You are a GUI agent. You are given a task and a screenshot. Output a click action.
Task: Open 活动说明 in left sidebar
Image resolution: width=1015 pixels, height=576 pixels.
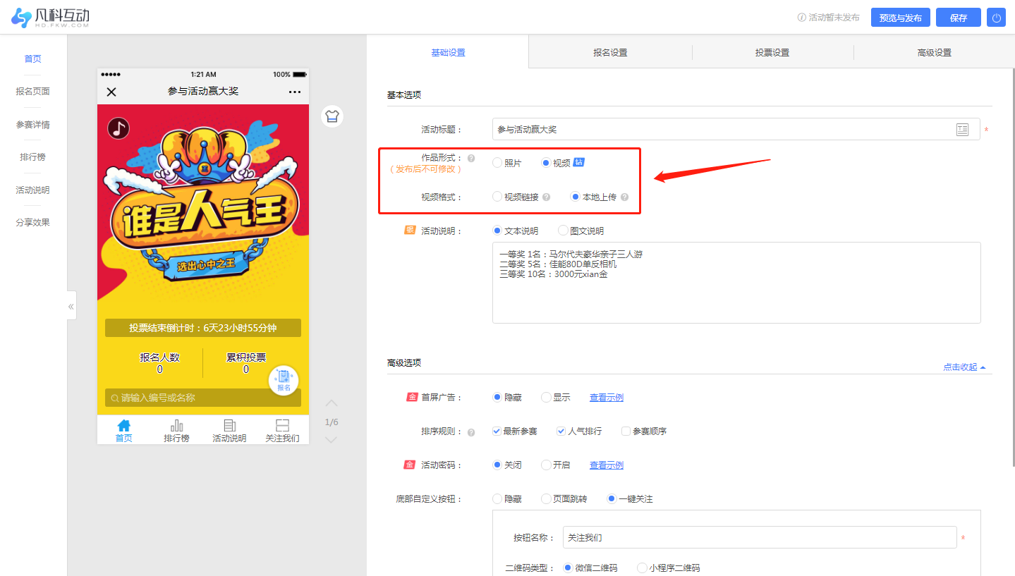tap(33, 190)
